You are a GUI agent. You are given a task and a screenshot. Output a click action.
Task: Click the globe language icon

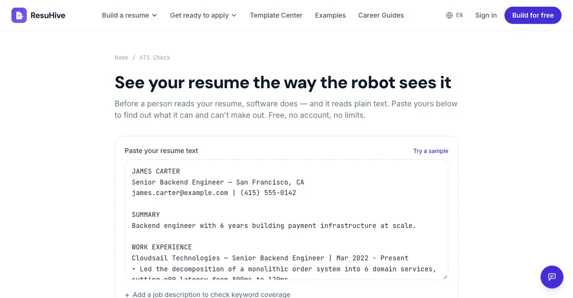pyautogui.click(x=449, y=15)
